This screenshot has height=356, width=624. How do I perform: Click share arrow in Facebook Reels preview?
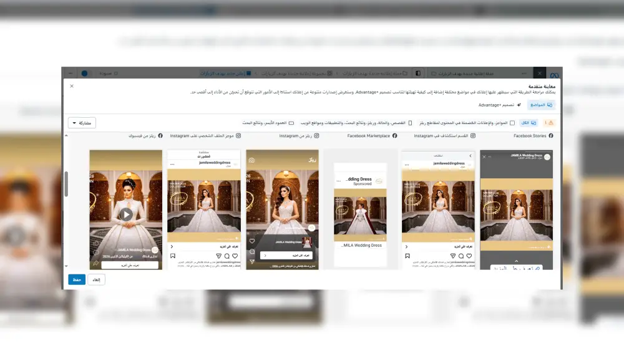95,263
